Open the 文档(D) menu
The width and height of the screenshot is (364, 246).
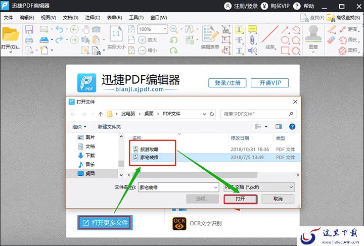pyautogui.click(x=71, y=18)
